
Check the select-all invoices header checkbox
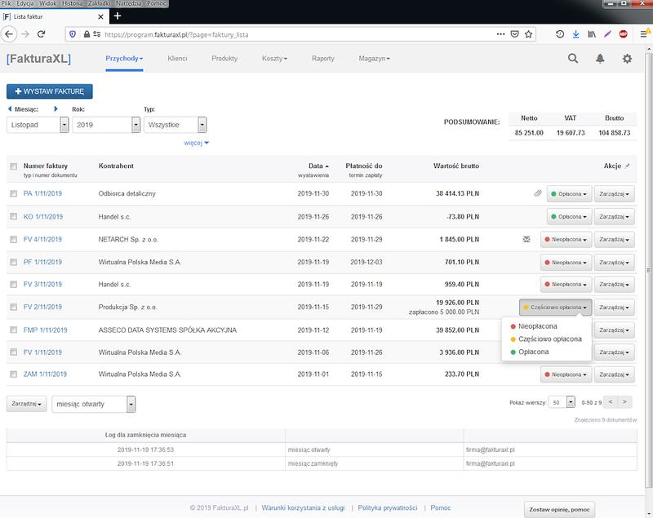(x=13, y=166)
